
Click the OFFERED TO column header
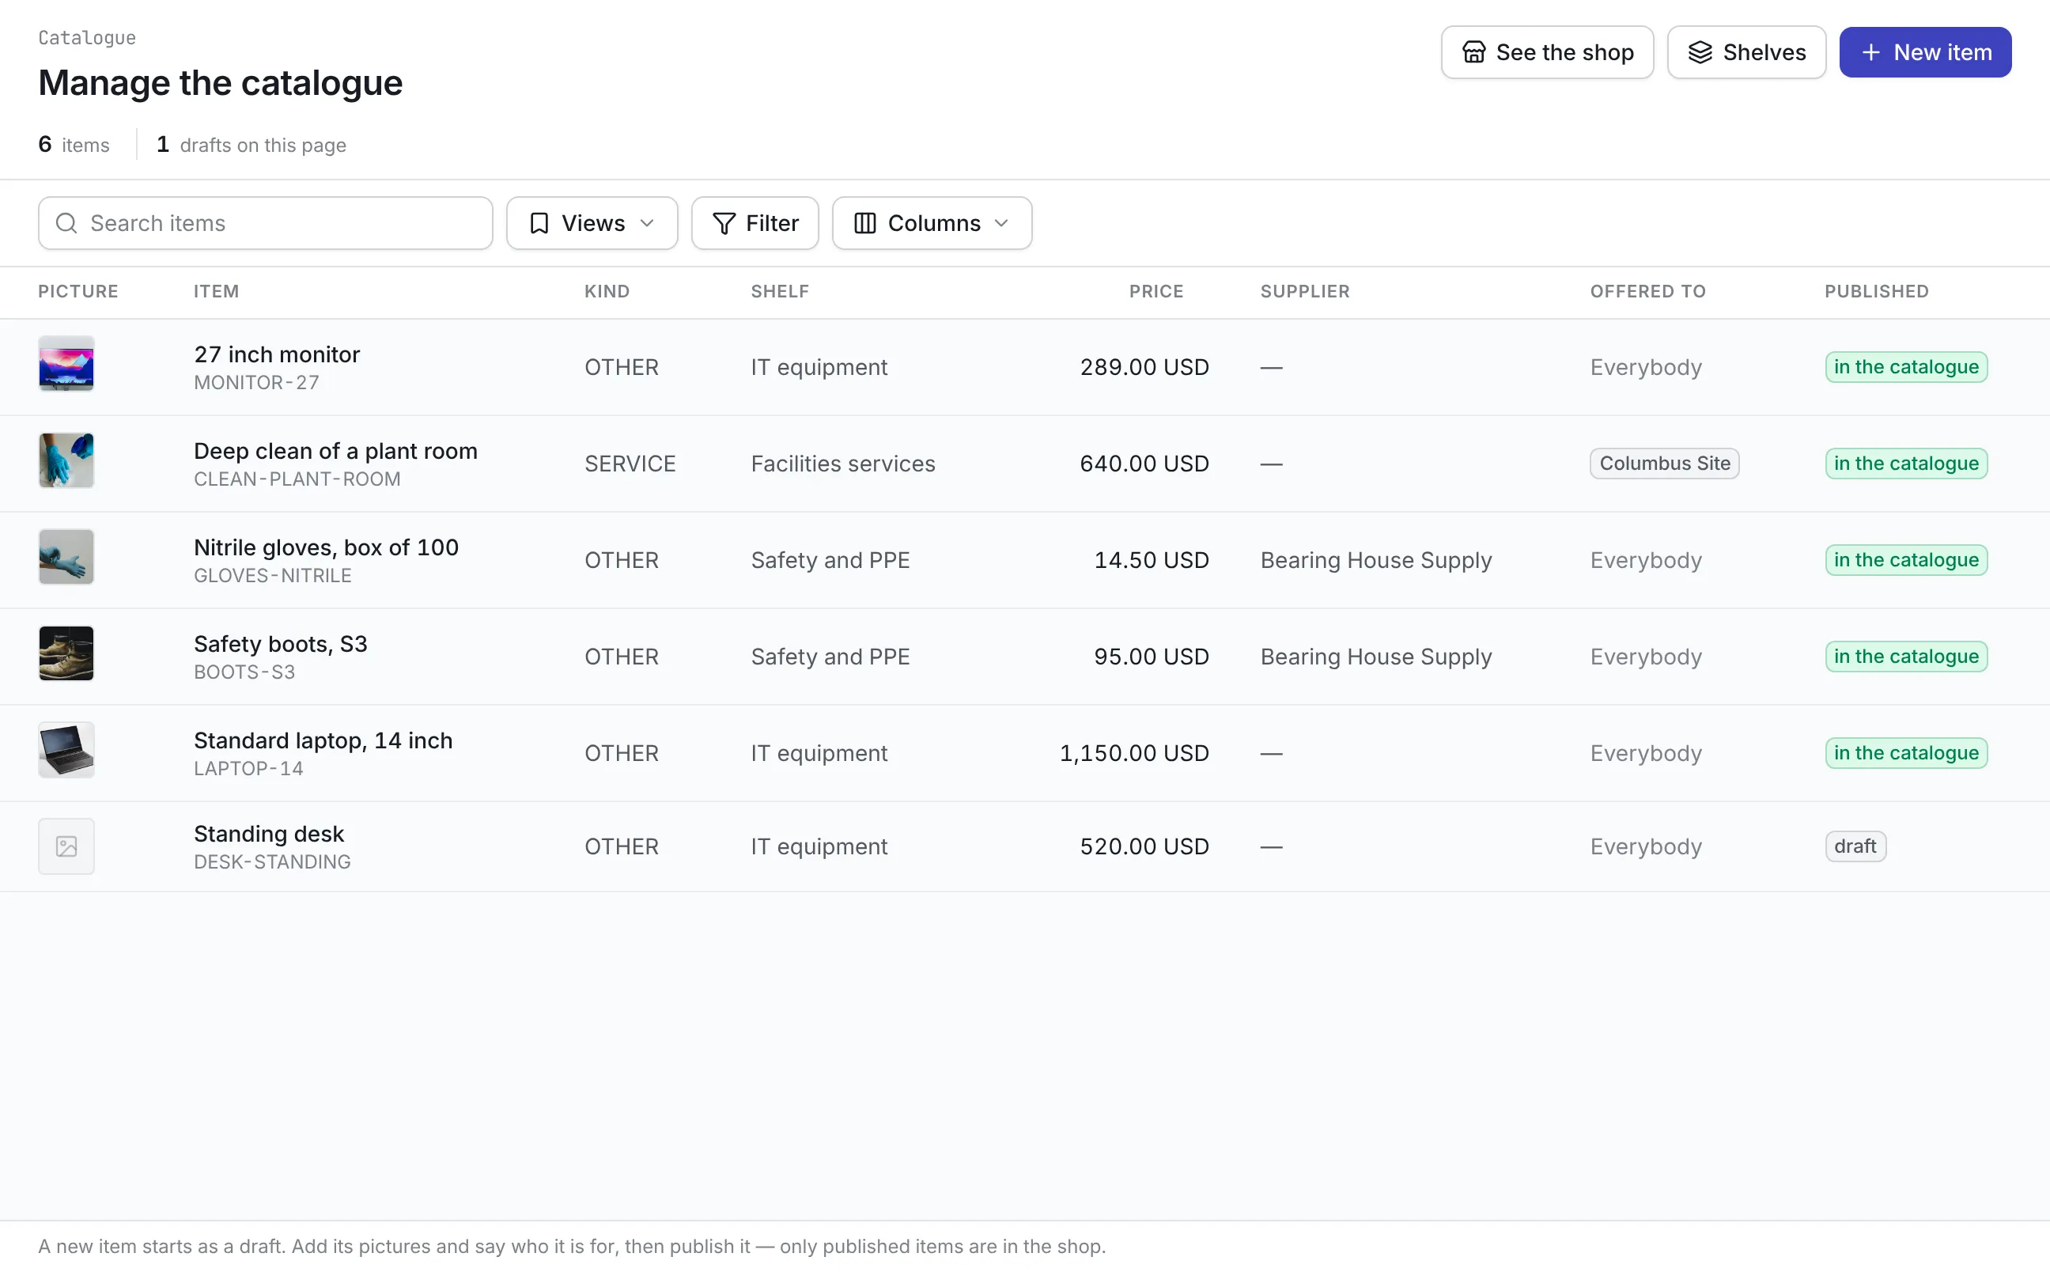pyautogui.click(x=1647, y=291)
